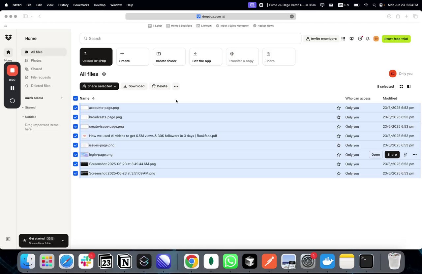Open File requests in sidebar
Screen dimensions: 422x274
pos(44,77)
